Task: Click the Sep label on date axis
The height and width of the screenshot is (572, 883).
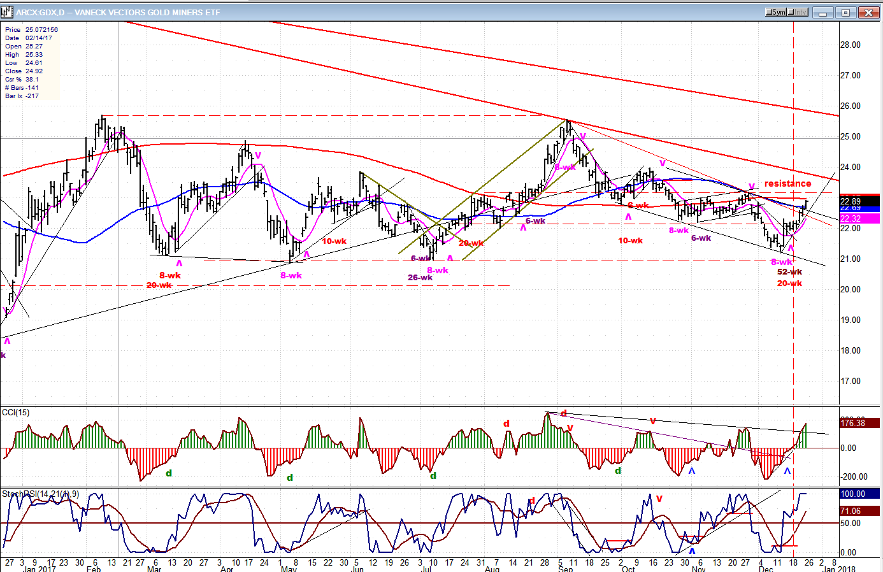Action: (x=565, y=569)
